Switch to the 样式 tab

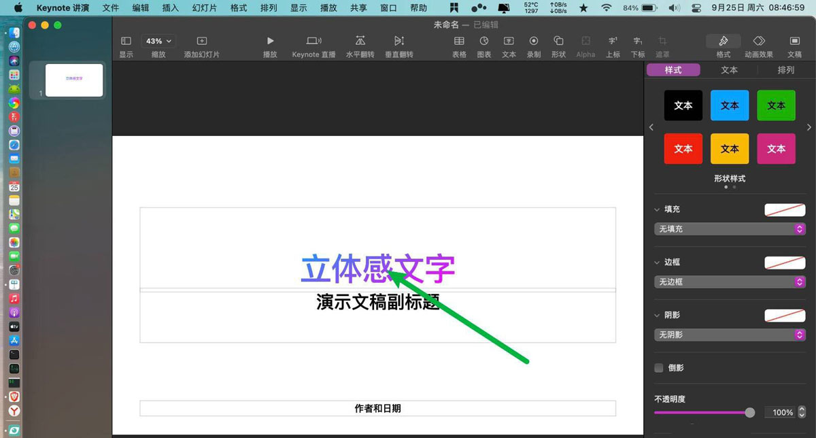pos(673,70)
